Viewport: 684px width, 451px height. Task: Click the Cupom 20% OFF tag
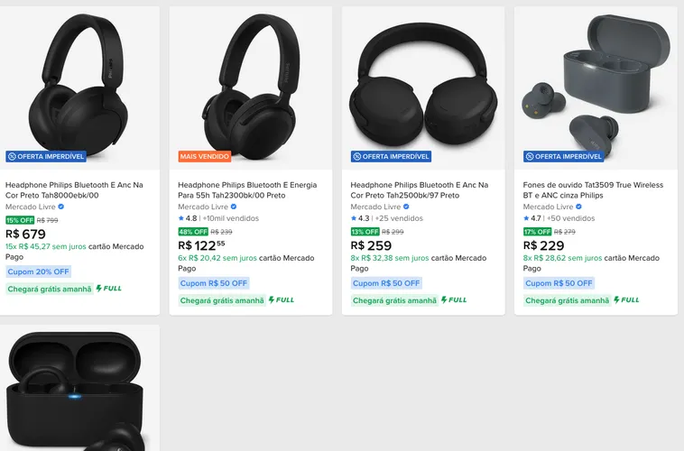(39, 272)
